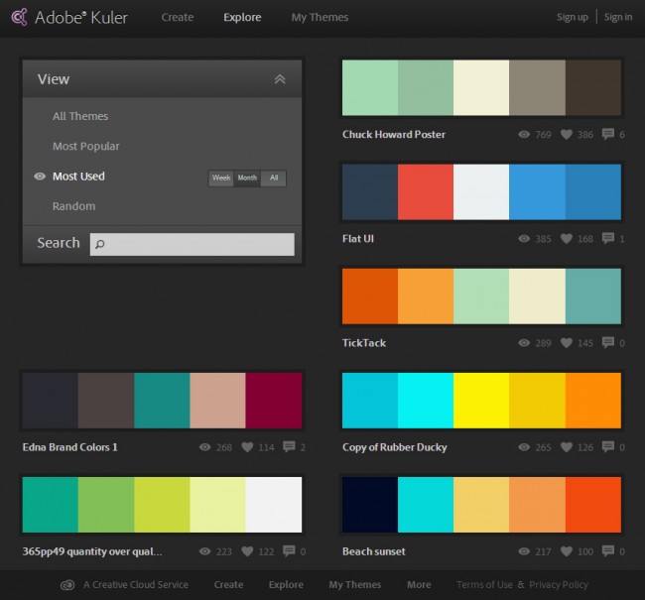Like the Flat UI theme heart
Screen dimensions: 645x600
point(567,239)
